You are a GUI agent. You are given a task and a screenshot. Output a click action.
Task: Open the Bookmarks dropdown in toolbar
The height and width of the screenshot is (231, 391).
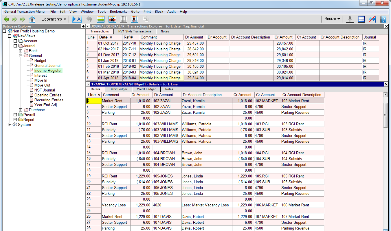[54, 19]
